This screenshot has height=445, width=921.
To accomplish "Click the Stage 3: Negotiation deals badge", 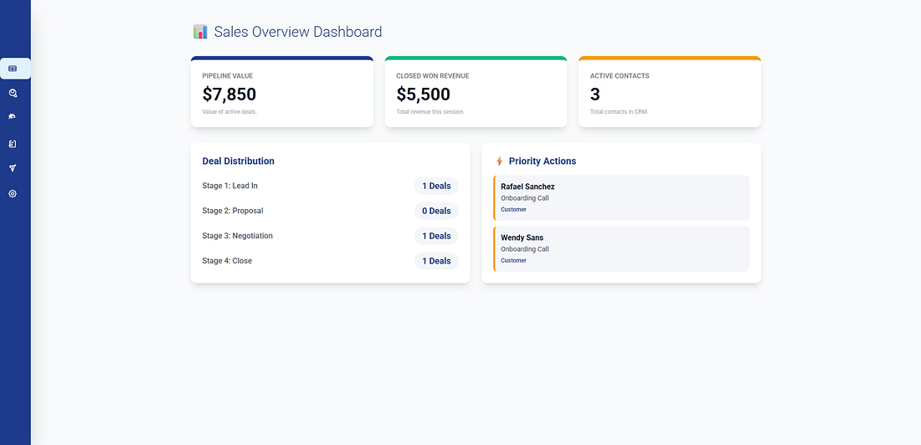I will [x=436, y=236].
